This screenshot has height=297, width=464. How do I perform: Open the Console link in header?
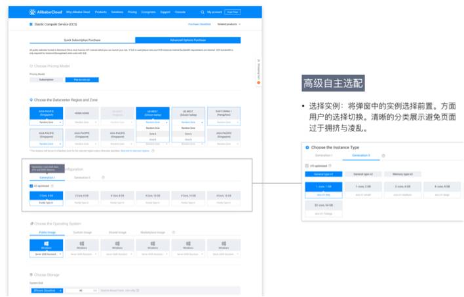[180, 12]
